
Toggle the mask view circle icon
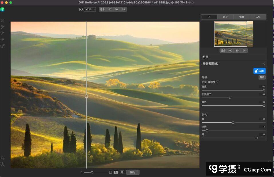(122, 172)
